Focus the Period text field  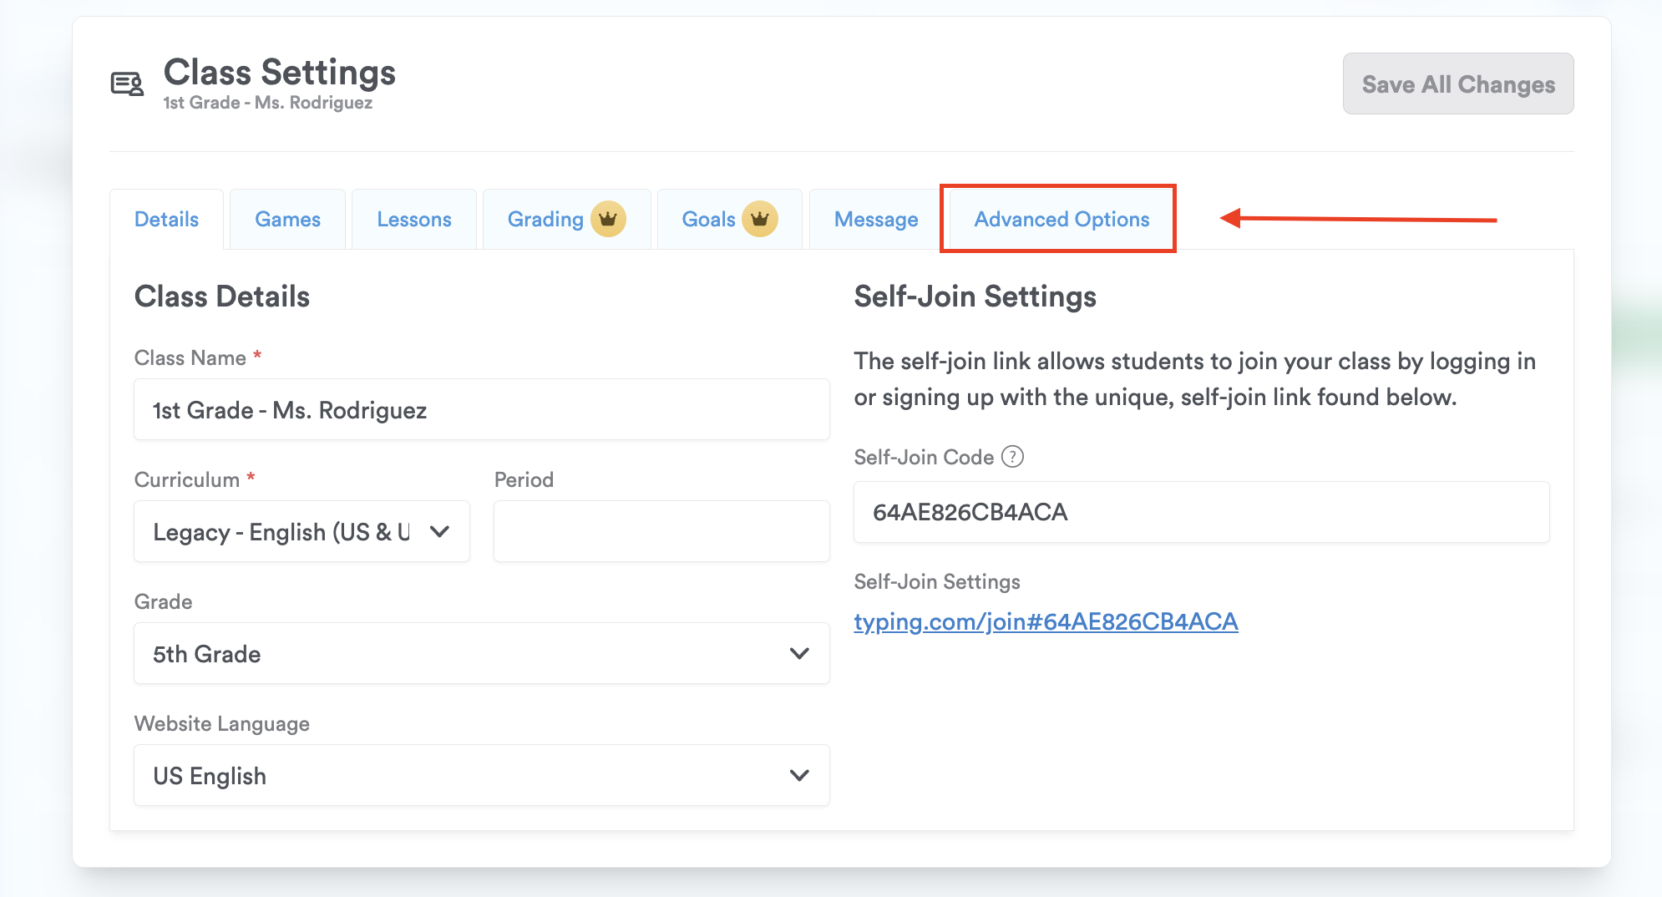[661, 532]
